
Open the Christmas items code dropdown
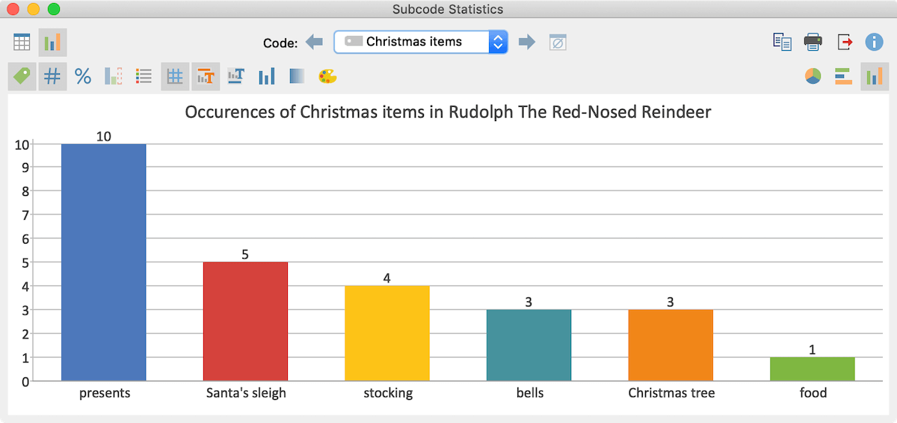click(421, 42)
